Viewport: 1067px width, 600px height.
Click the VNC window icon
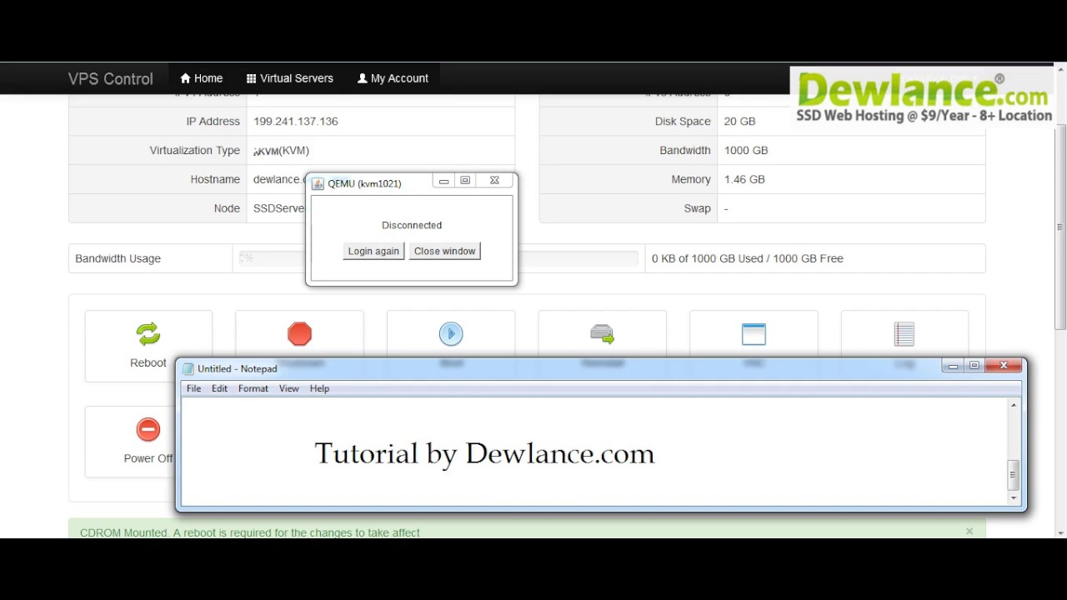(754, 334)
